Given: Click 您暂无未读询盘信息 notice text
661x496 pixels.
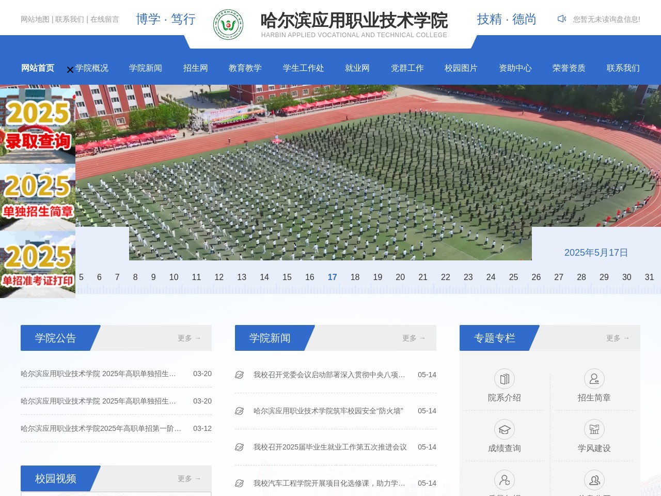Looking at the screenshot, I should tap(606, 19).
